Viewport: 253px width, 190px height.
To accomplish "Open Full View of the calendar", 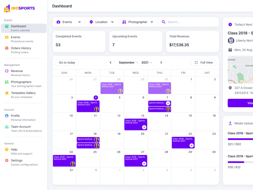I will pyautogui.click(x=203, y=62).
